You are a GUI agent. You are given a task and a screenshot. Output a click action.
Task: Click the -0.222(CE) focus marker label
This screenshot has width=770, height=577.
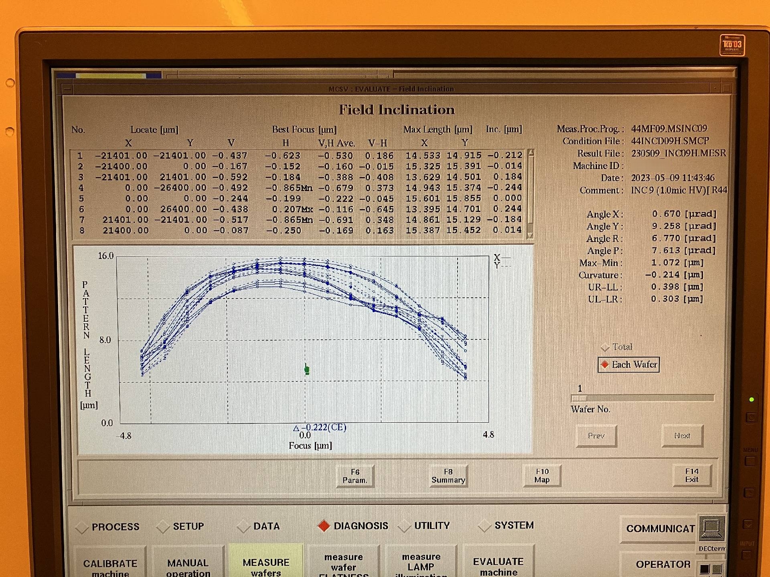(320, 428)
